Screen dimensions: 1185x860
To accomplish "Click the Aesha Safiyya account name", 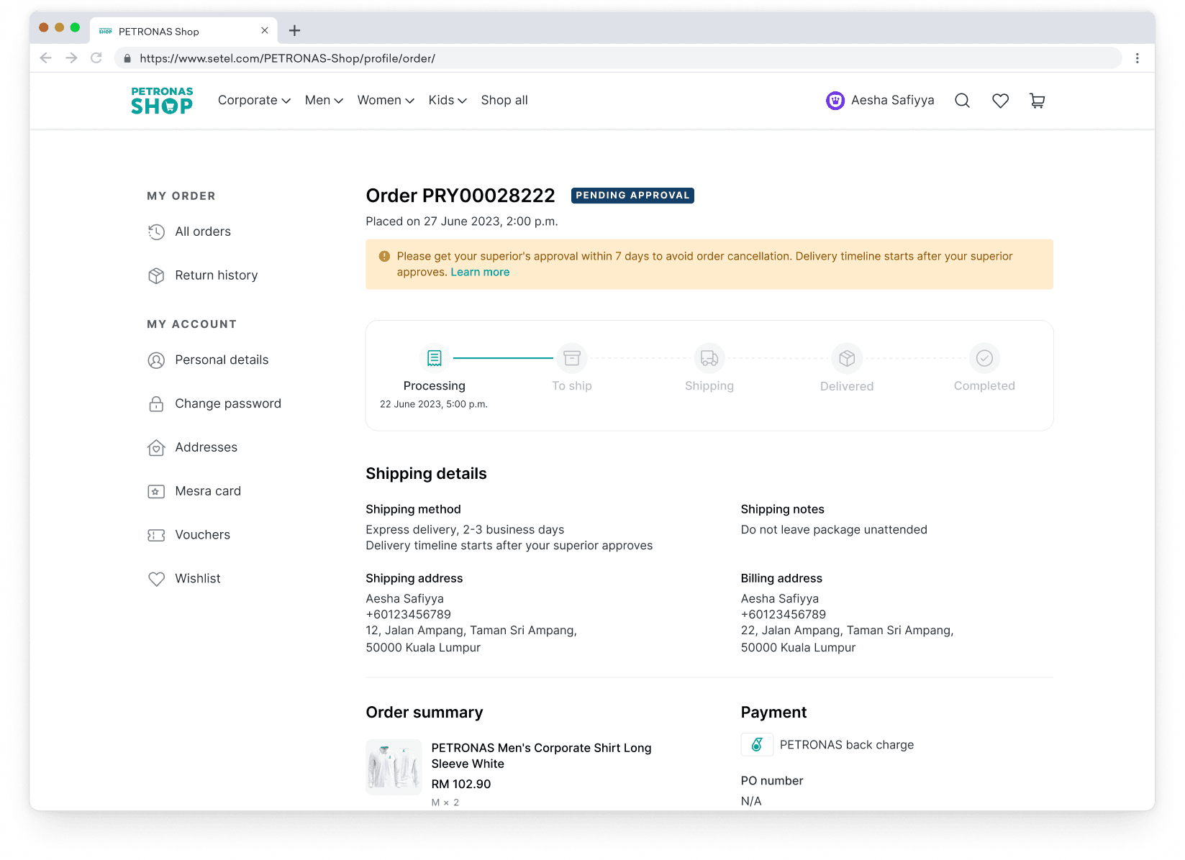I will pyautogui.click(x=892, y=101).
